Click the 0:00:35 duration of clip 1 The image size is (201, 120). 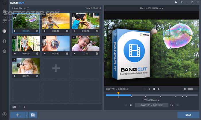pos(26,31)
